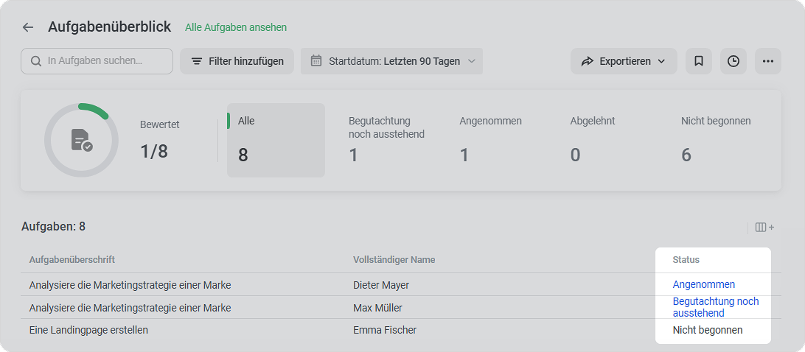Open the Startdatum: Letzten 90 Tagen dropdown
The width and height of the screenshot is (805, 352).
(x=391, y=61)
